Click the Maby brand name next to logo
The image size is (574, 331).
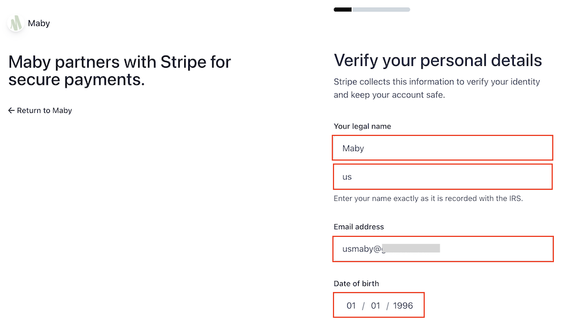point(39,24)
